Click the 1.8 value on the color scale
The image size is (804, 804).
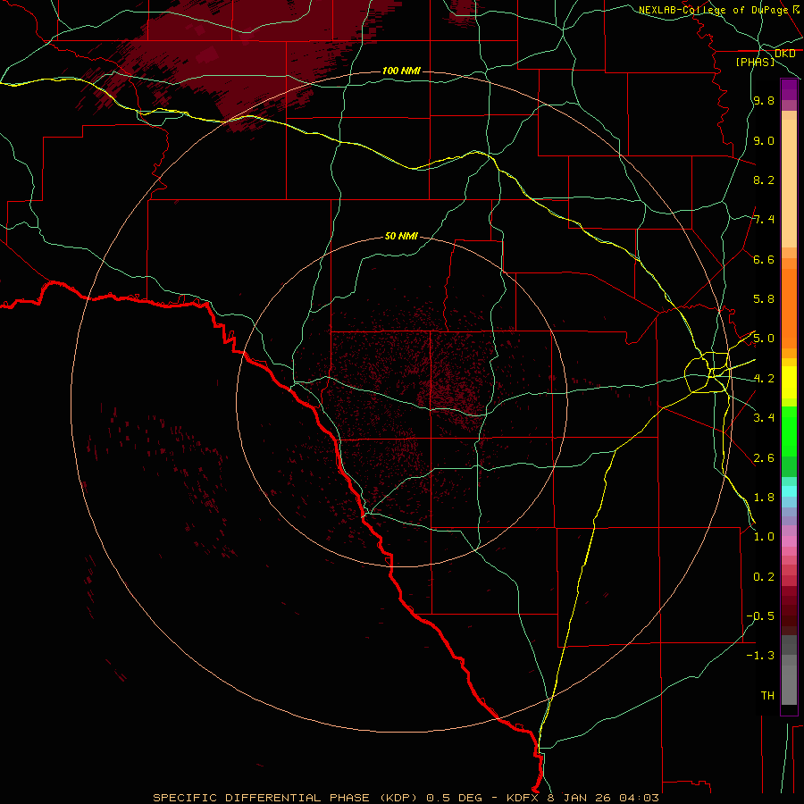764,498
